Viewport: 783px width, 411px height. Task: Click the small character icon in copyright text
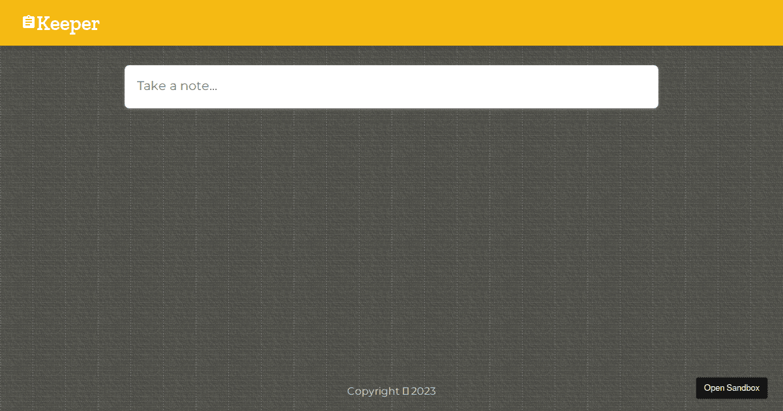(406, 391)
